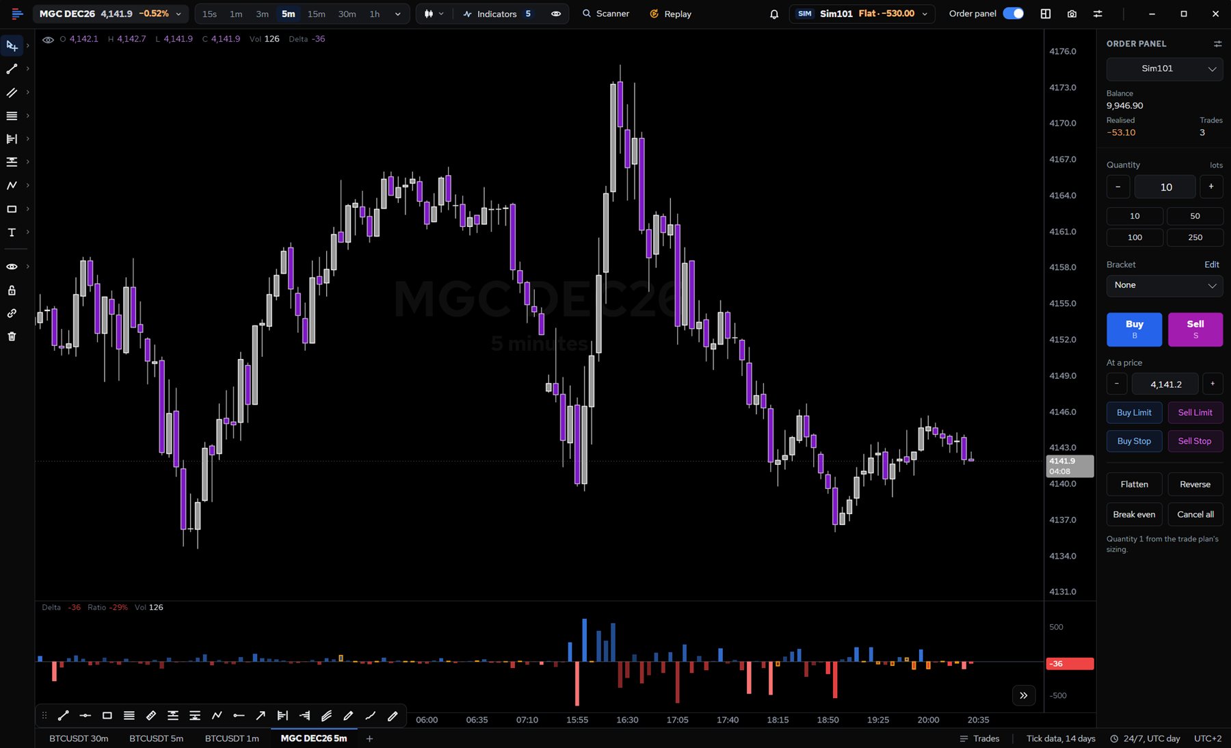Image resolution: width=1231 pixels, height=748 pixels.
Task: Take a chart screenshot with camera icon
Action: pos(1072,14)
